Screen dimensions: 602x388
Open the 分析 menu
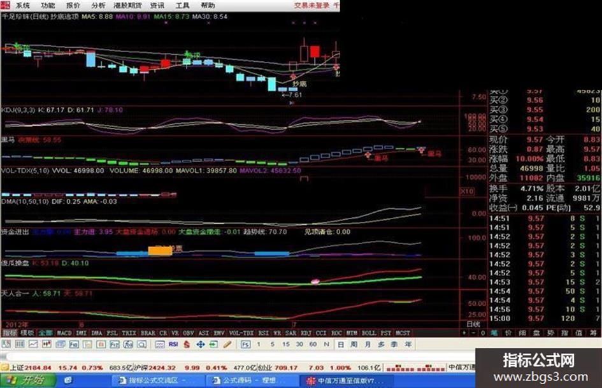coord(99,5)
